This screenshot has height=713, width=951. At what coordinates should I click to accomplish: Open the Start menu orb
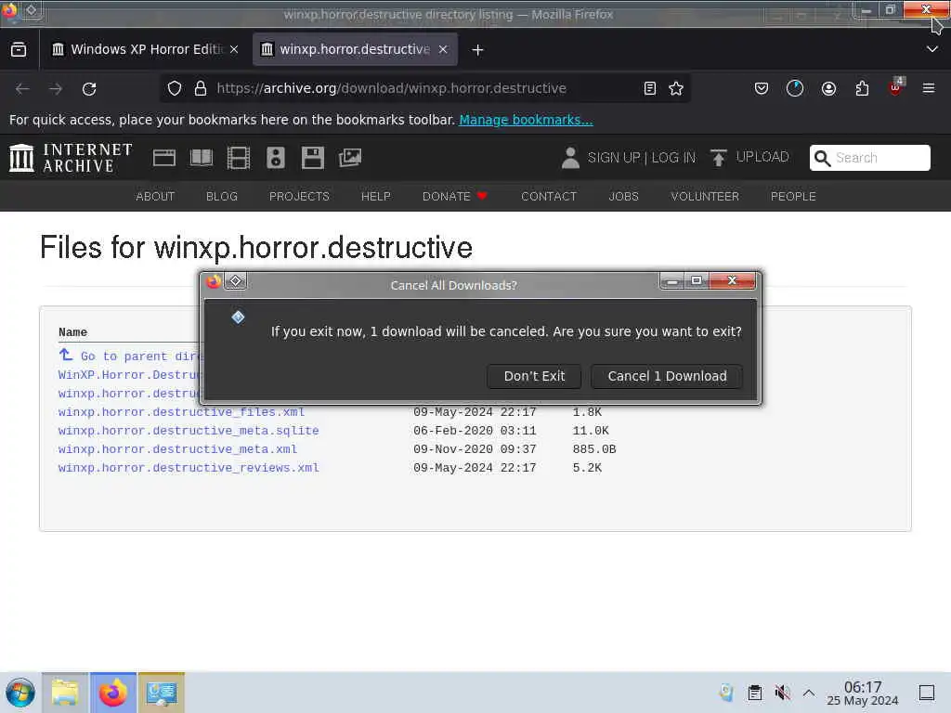tap(20, 693)
